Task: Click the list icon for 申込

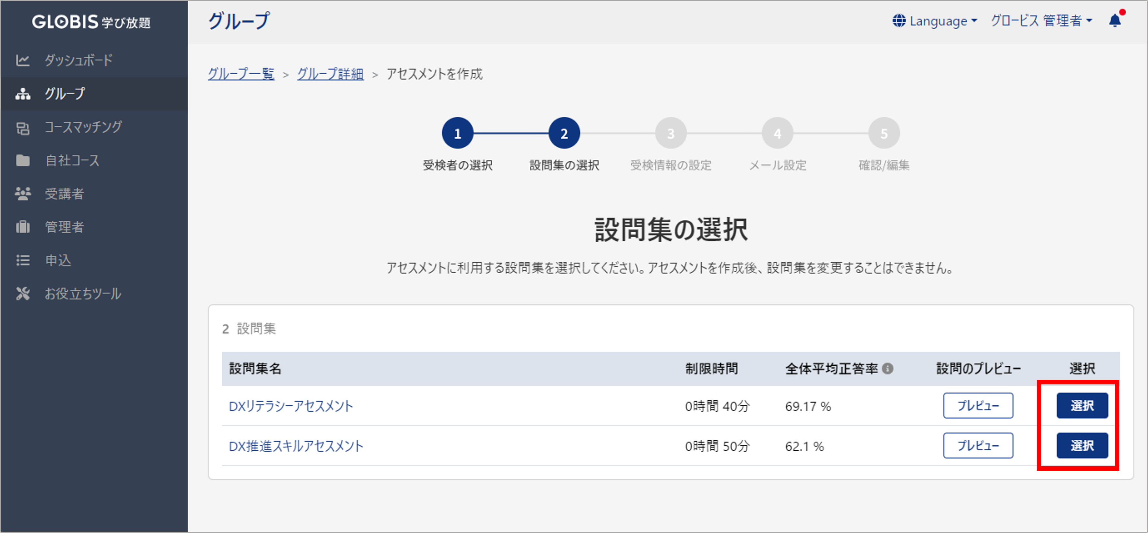Action: (23, 260)
